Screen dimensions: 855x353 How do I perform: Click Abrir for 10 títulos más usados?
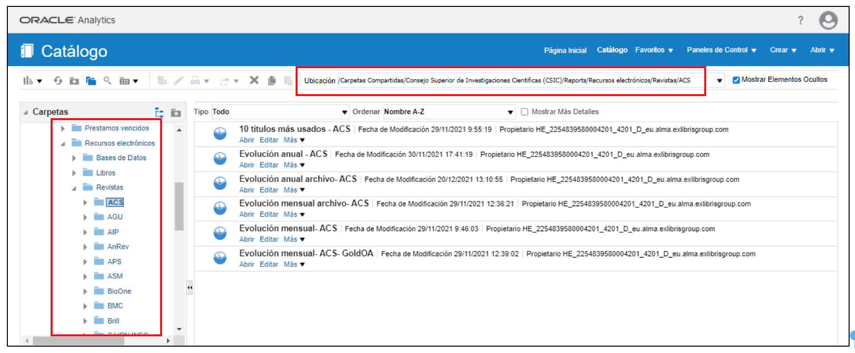point(247,140)
